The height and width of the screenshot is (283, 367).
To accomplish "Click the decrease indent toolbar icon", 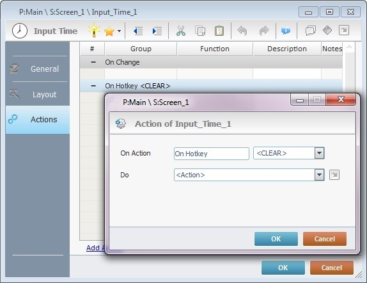I will [x=138, y=31].
